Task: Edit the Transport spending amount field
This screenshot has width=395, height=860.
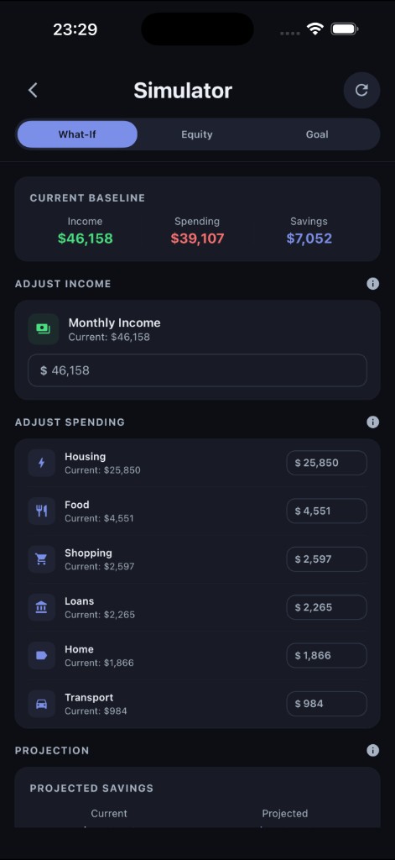Action: pos(326,704)
